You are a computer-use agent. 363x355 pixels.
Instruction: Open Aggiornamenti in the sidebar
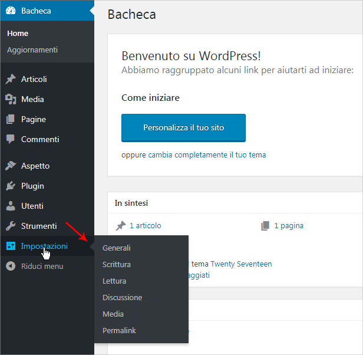pos(32,50)
